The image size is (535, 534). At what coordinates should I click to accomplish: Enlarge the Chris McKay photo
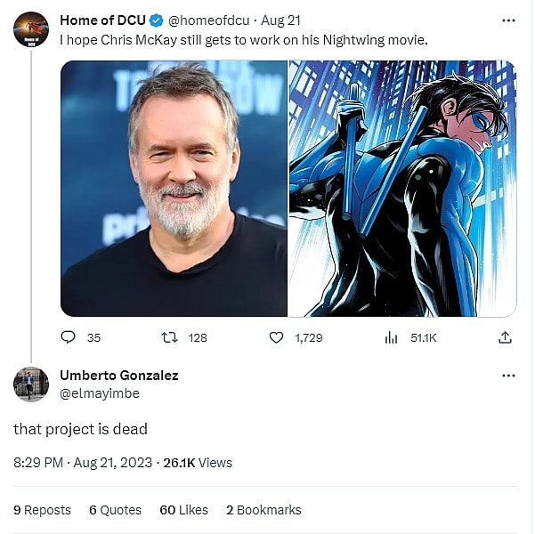[x=174, y=189]
